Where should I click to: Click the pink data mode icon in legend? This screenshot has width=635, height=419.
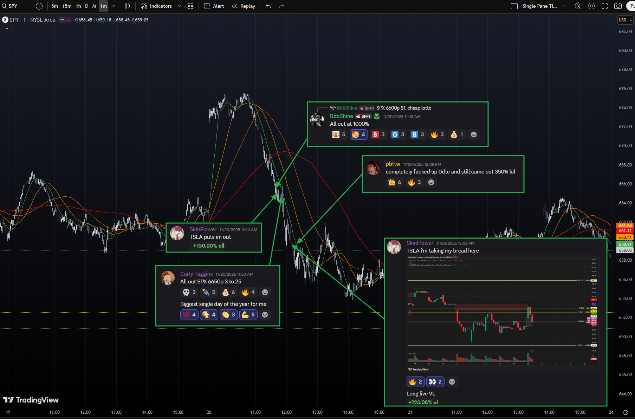tap(69, 20)
